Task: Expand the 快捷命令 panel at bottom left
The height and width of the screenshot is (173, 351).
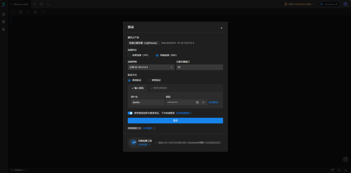Action: click(19, 170)
